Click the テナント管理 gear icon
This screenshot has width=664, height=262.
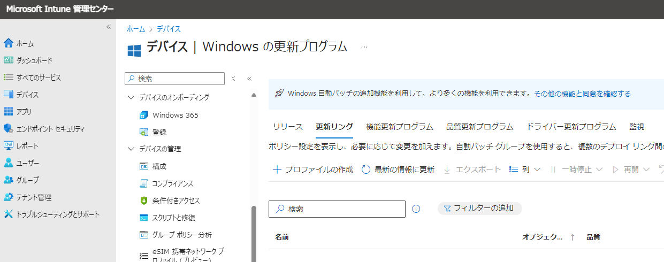(8, 197)
